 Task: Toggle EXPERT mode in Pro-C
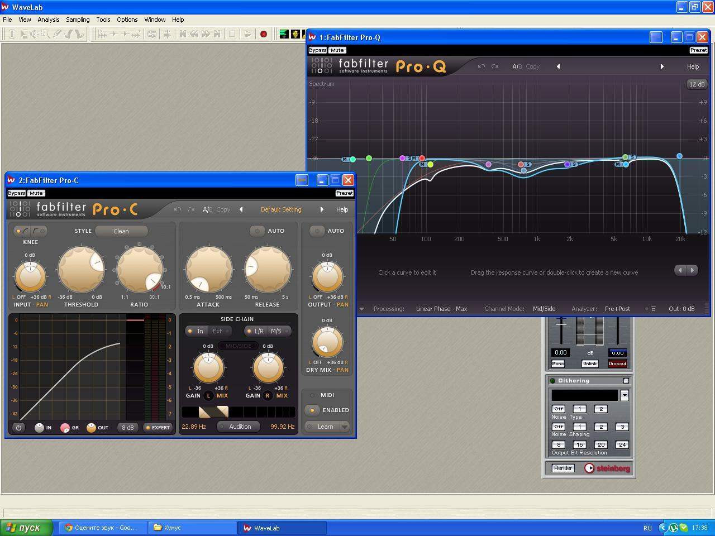pyautogui.click(x=157, y=428)
